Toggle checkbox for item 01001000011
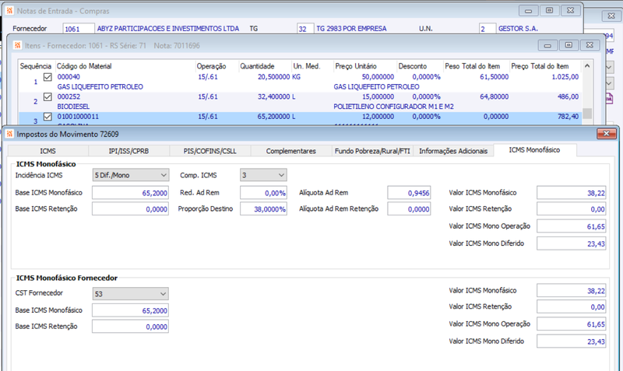The width and height of the screenshot is (623, 371). [x=48, y=117]
